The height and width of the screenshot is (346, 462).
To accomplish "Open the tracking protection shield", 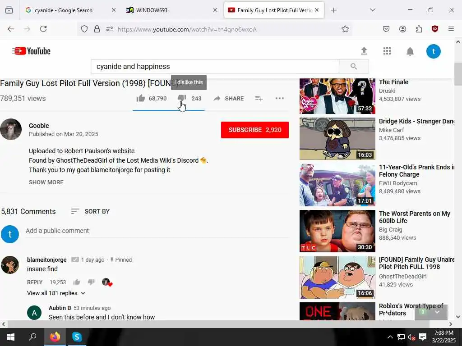I will coord(84,29).
